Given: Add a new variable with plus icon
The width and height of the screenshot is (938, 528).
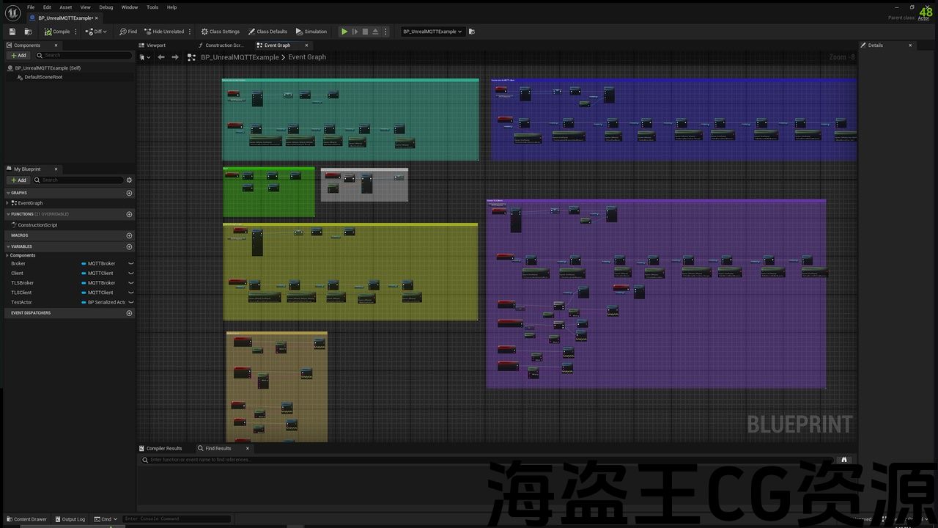Looking at the screenshot, I should [x=129, y=246].
